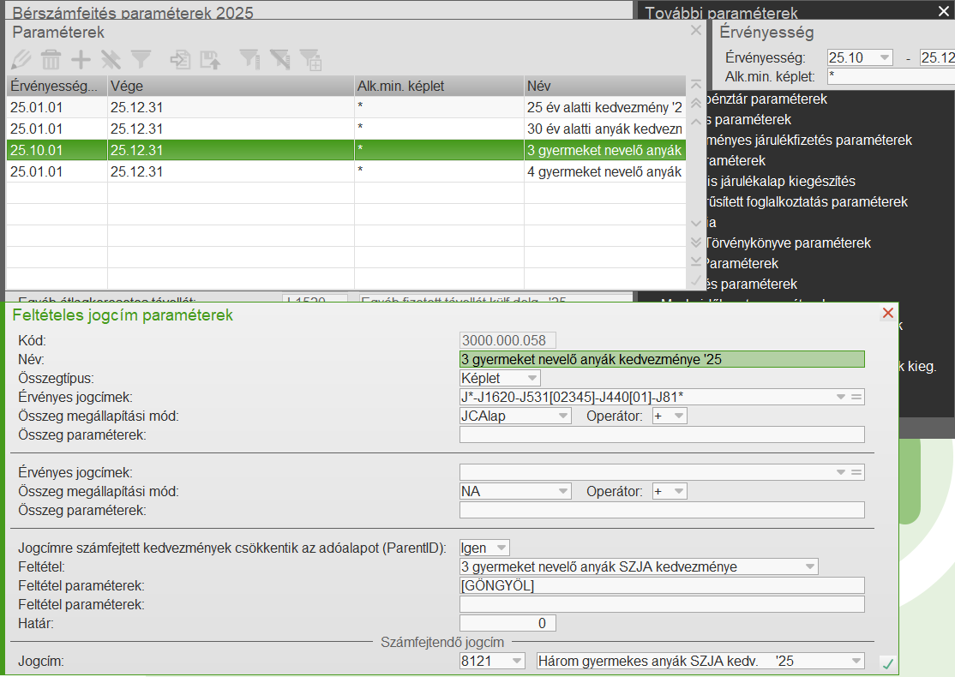This screenshot has width=955, height=677.
Task: Select the row 25 év alatti kedvezmény
Action: [x=346, y=108]
